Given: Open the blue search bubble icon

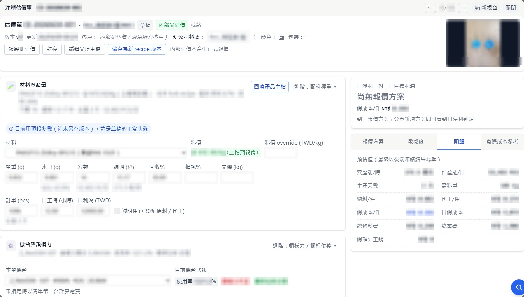Looking at the screenshot, I should click(518, 287).
